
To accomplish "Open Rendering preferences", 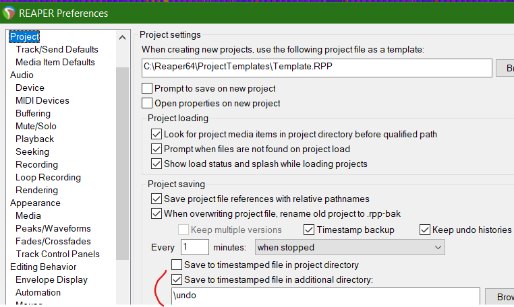I will point(36,190).
